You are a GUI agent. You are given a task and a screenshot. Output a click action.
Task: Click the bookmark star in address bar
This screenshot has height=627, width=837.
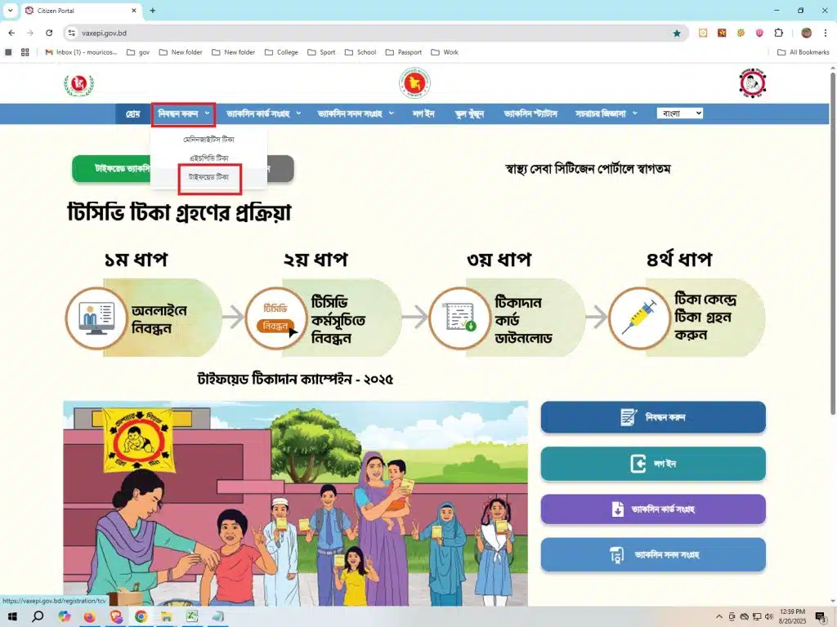click(677, 33)
